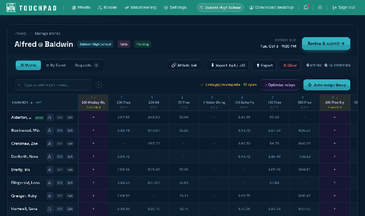Open the Athlete link button

[x=184, y=65]
